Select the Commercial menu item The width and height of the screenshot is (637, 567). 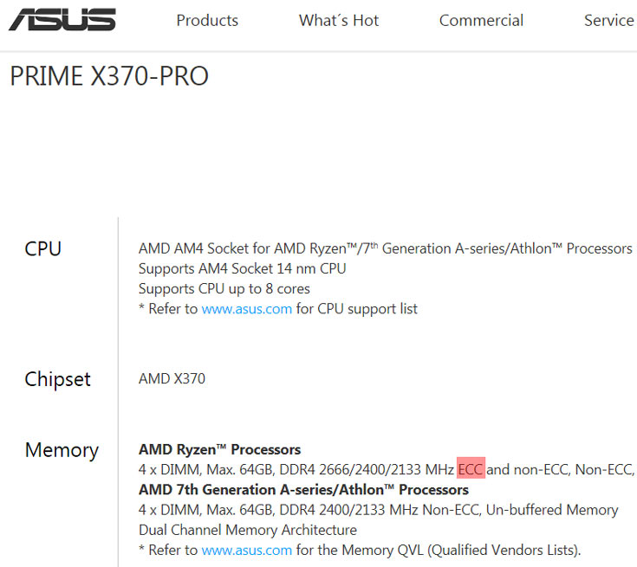[481, 21]
